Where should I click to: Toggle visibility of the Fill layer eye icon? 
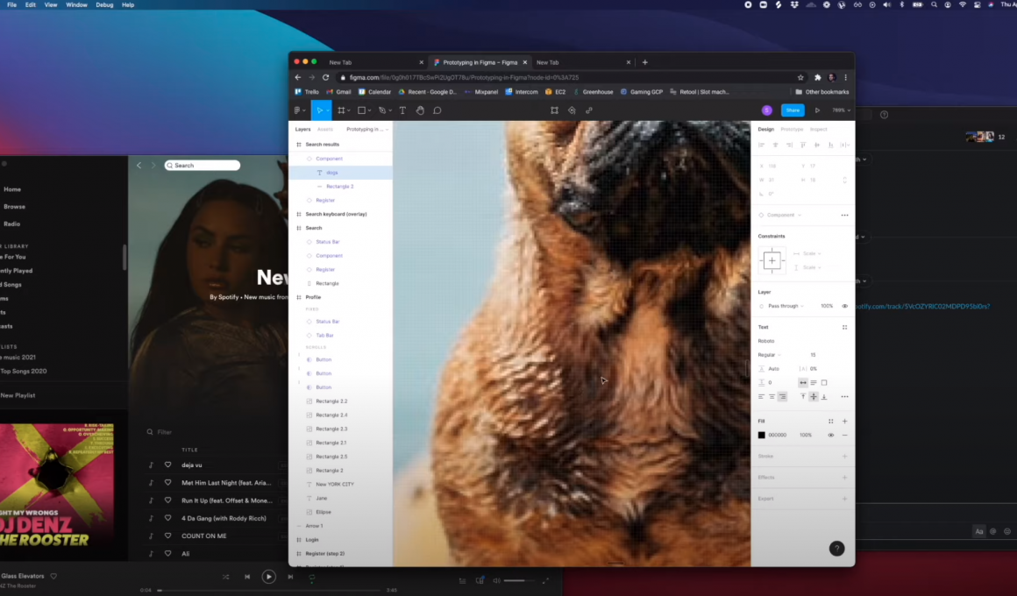click(830, 434)
